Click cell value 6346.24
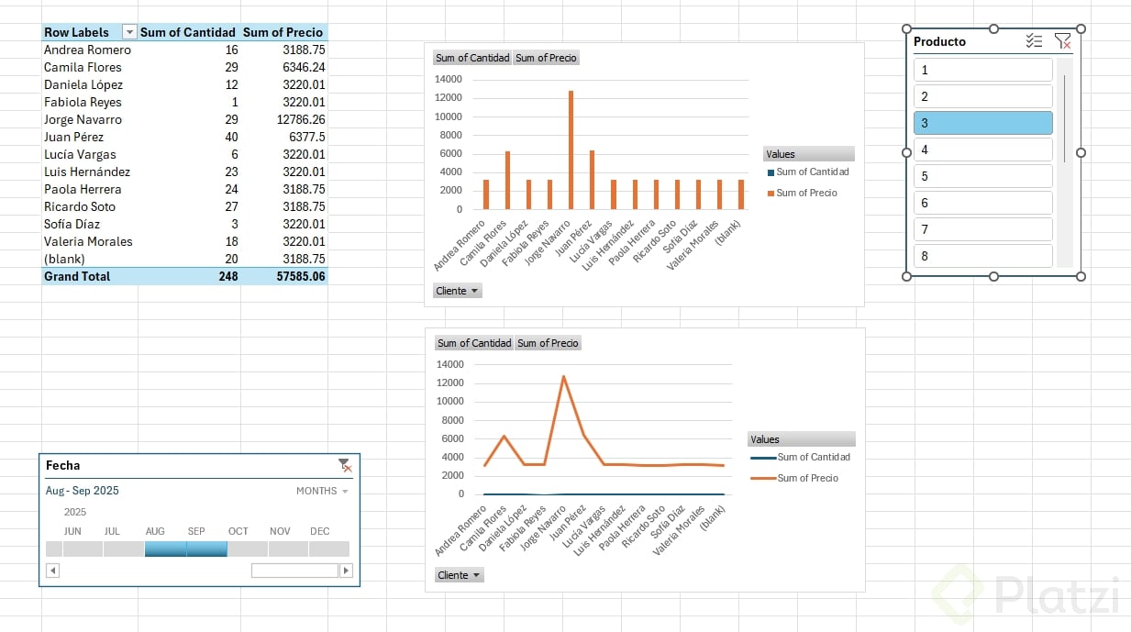This screenshot has width=1131, height=632. (303, 67)
